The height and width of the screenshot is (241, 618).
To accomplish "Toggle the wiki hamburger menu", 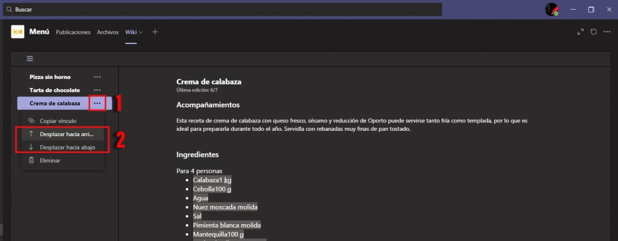I will point(30,58).
